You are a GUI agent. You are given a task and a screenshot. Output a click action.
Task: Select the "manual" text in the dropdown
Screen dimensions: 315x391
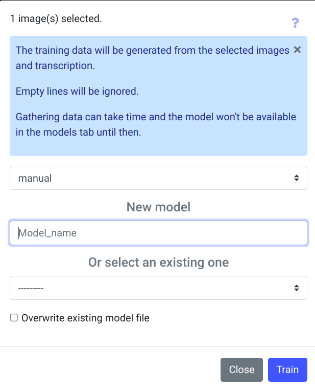[35, 178]
